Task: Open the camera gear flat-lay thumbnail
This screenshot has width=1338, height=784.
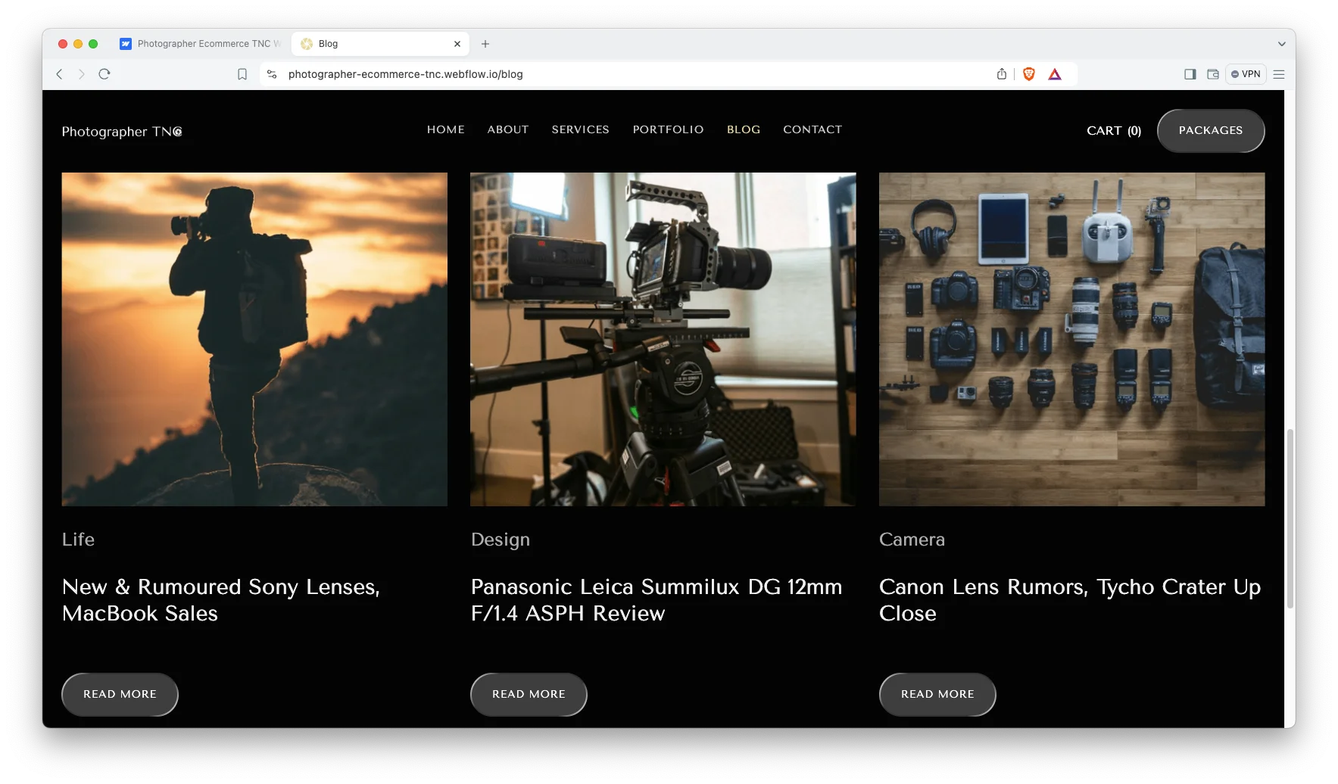Action: (1071, 339)
